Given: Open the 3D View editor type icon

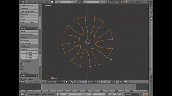Looking at the screenshot, I should pos(22,82).
